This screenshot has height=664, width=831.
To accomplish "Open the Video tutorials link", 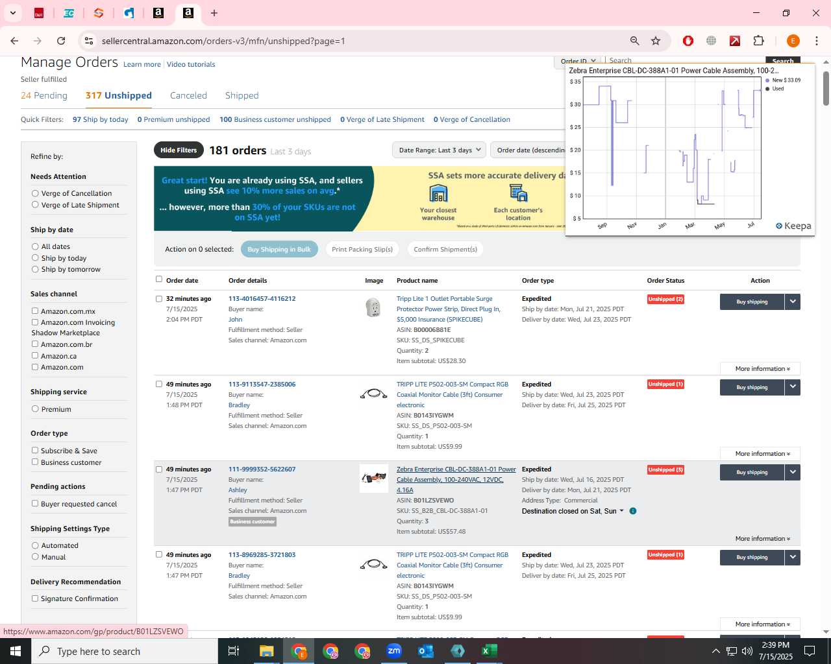I will click(191, 64).
